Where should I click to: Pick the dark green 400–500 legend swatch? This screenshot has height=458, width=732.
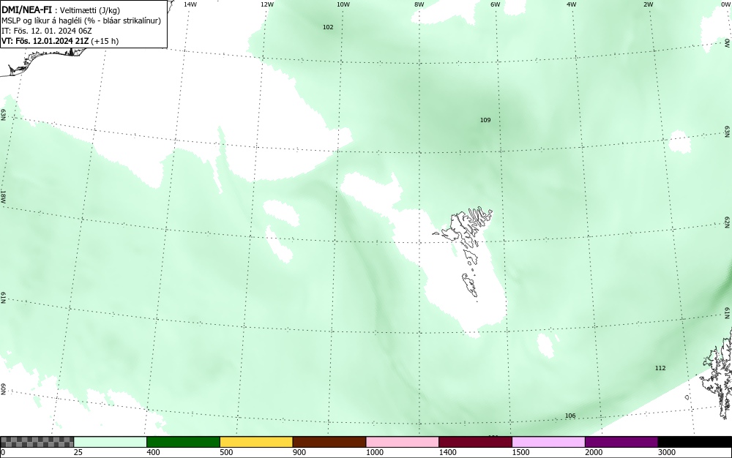pos(183,442)
